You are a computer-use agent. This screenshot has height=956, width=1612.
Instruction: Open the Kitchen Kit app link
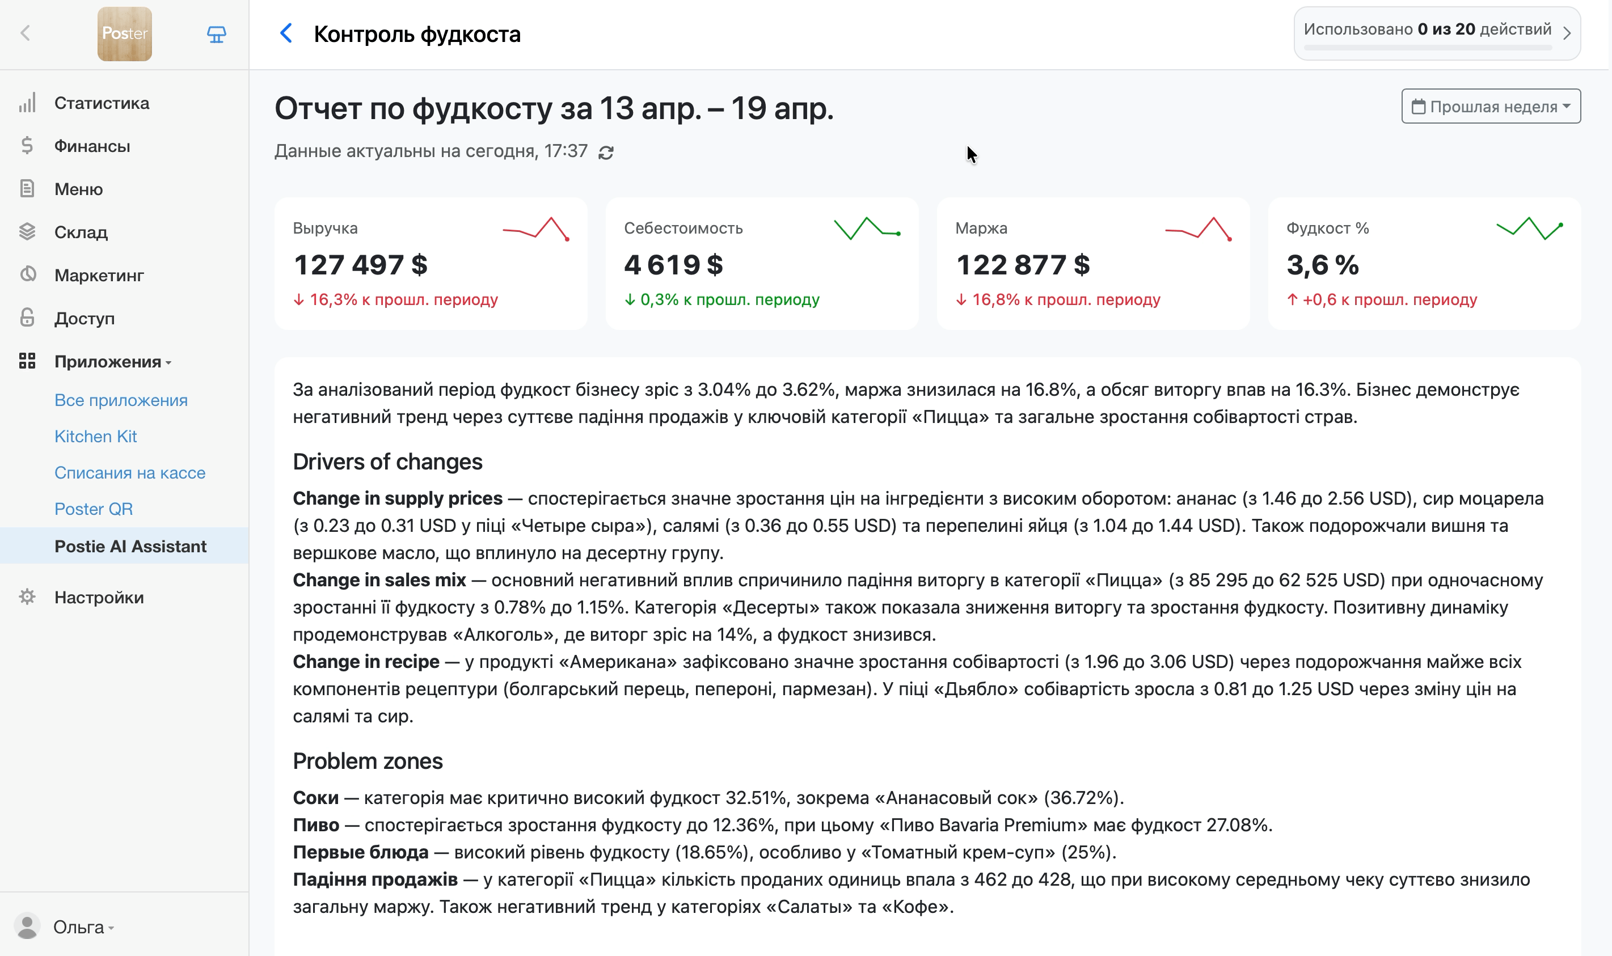point(95,436)
